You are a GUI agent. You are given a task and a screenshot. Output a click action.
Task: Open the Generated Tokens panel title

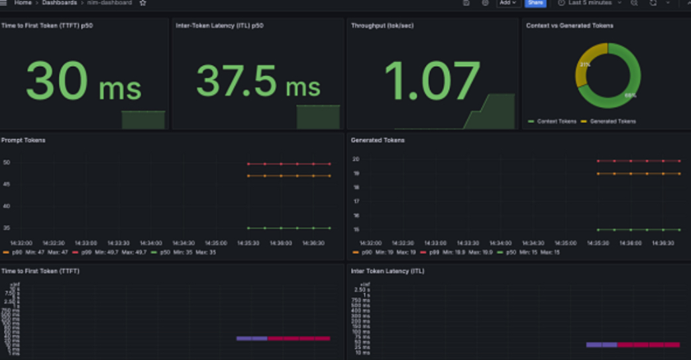coord(378,140)
